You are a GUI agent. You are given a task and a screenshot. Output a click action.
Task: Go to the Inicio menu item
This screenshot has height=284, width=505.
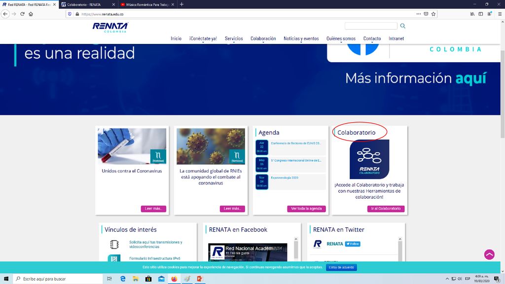[176, 38]
